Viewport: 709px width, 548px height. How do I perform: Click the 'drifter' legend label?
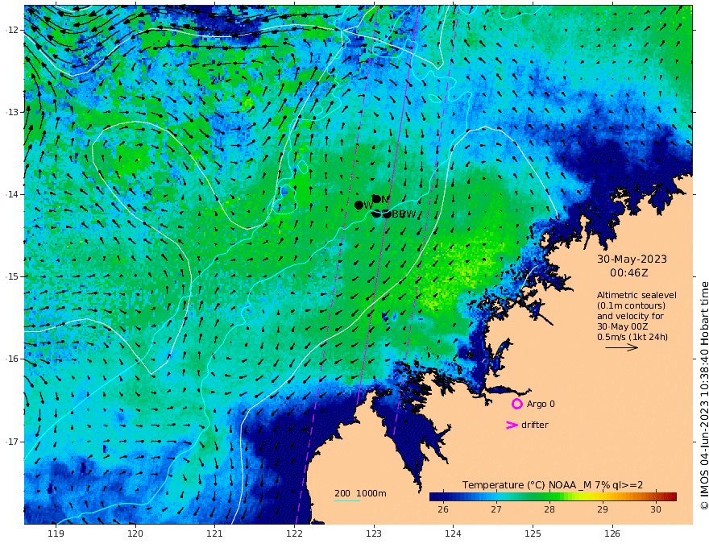[535, 425]
